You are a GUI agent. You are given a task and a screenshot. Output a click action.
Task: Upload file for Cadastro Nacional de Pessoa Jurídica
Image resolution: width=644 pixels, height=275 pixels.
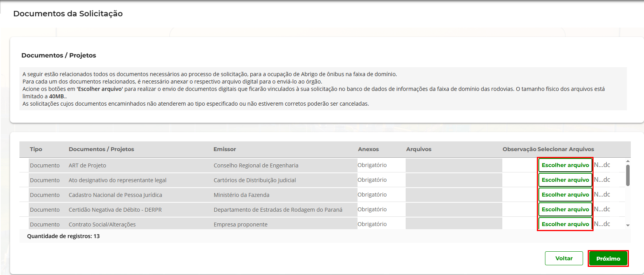[565, 195]
